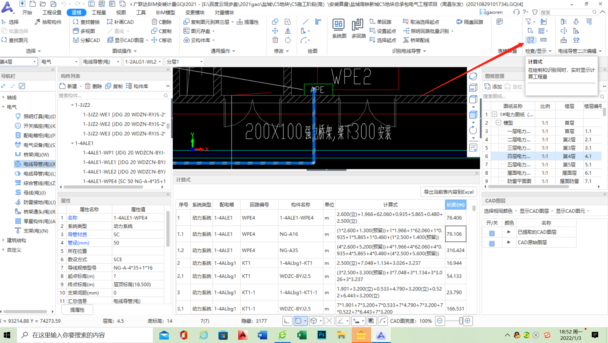Screen dimensions: 608x343
Task: Click the Windows Start button
Action: [7, 335]
